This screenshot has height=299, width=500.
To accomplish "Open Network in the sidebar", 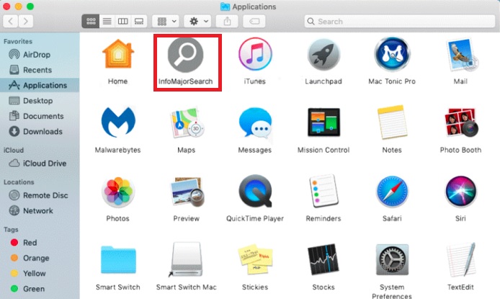I will tap(40, 210).
